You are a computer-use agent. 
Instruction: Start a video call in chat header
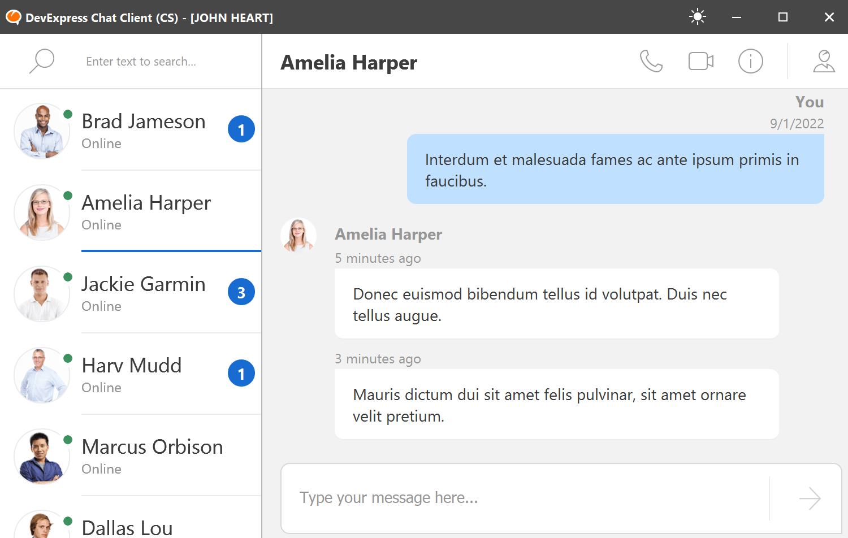pos(700,61)
